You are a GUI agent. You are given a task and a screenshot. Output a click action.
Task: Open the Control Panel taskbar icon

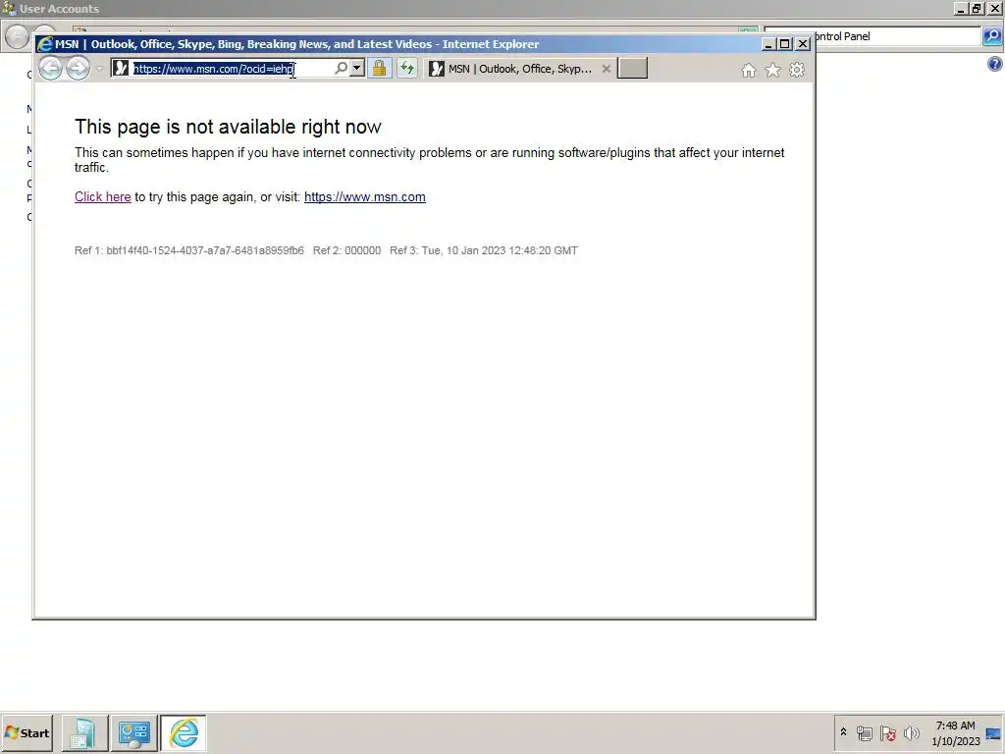point(133,733)
